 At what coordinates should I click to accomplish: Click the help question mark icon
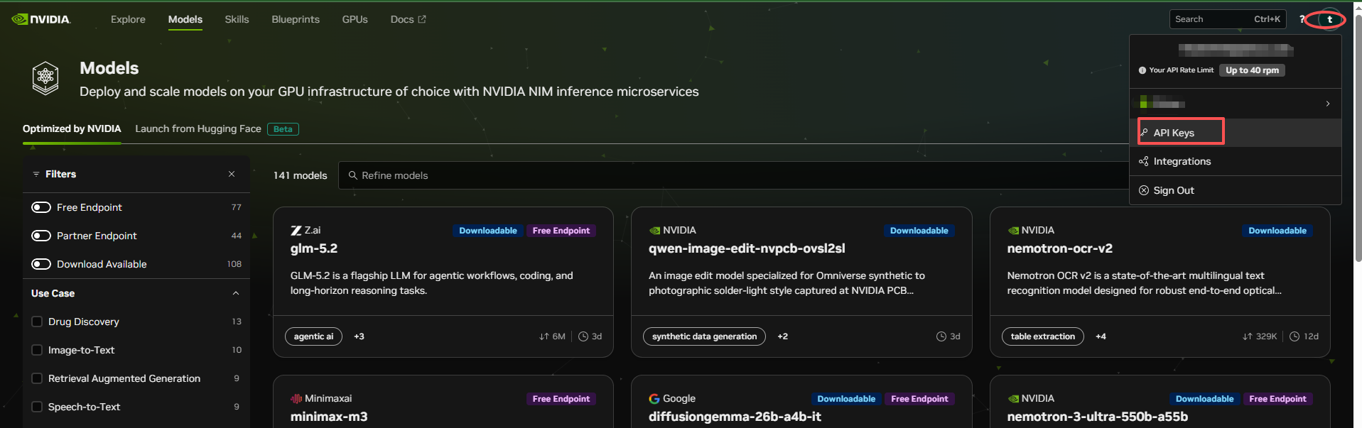(1302, 19)
